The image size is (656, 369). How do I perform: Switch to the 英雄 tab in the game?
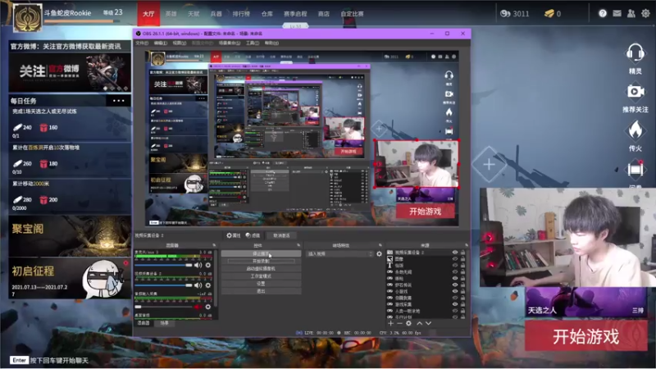point(171,14)
